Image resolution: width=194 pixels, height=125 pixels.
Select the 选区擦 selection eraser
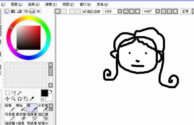coord(43,116)
